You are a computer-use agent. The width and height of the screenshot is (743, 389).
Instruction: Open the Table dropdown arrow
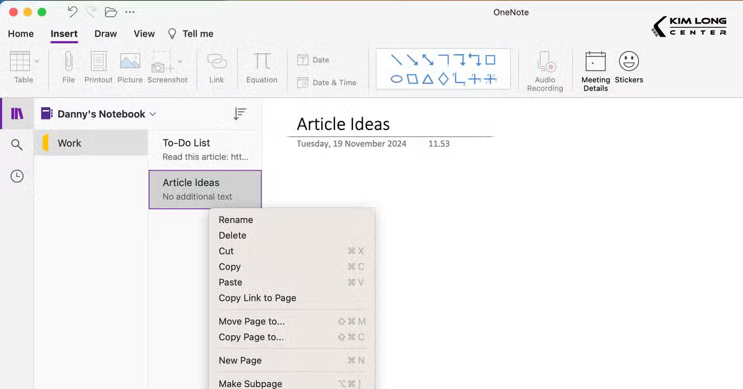pos(36,59)
